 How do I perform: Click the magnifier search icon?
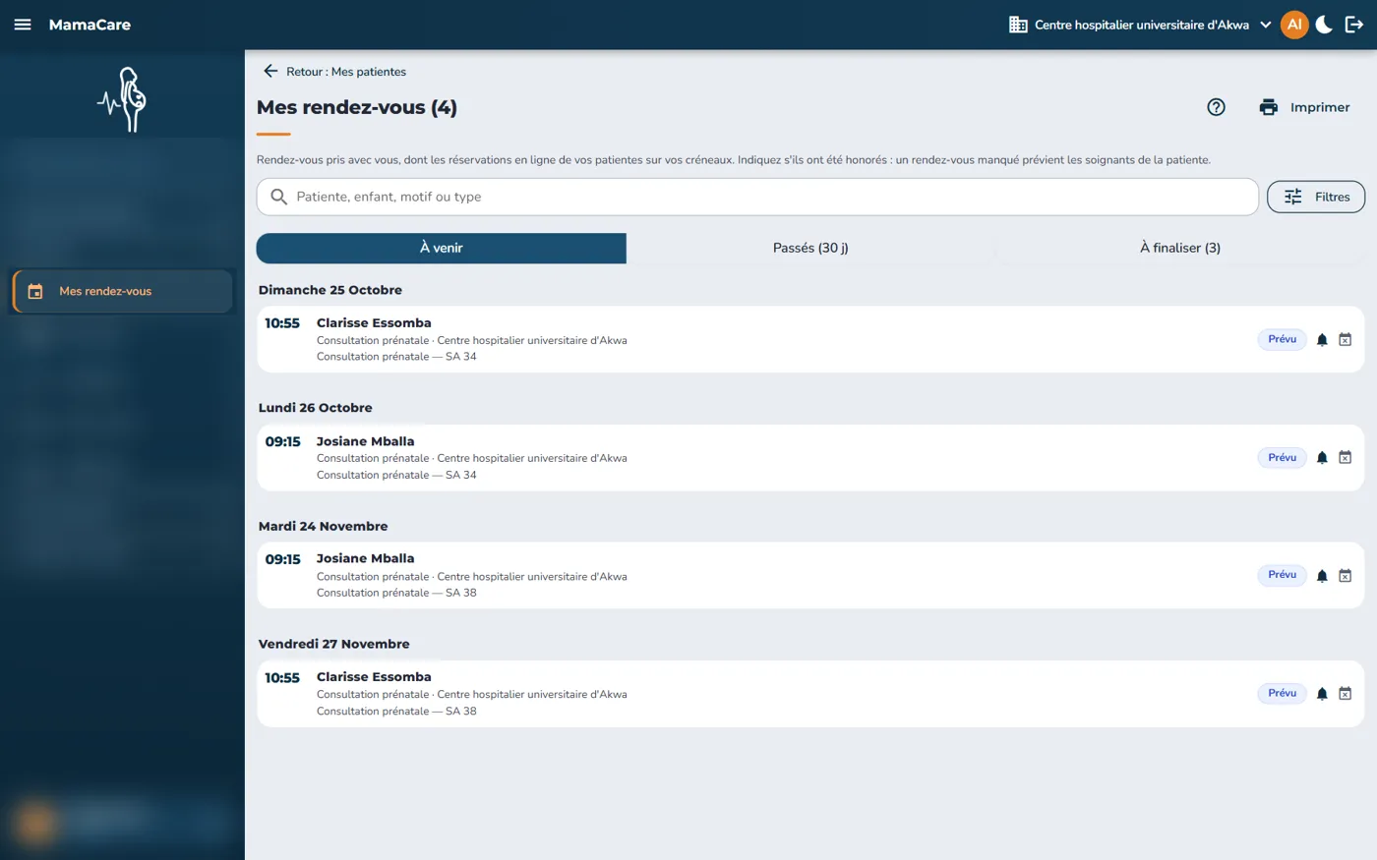tap(279, 197)
